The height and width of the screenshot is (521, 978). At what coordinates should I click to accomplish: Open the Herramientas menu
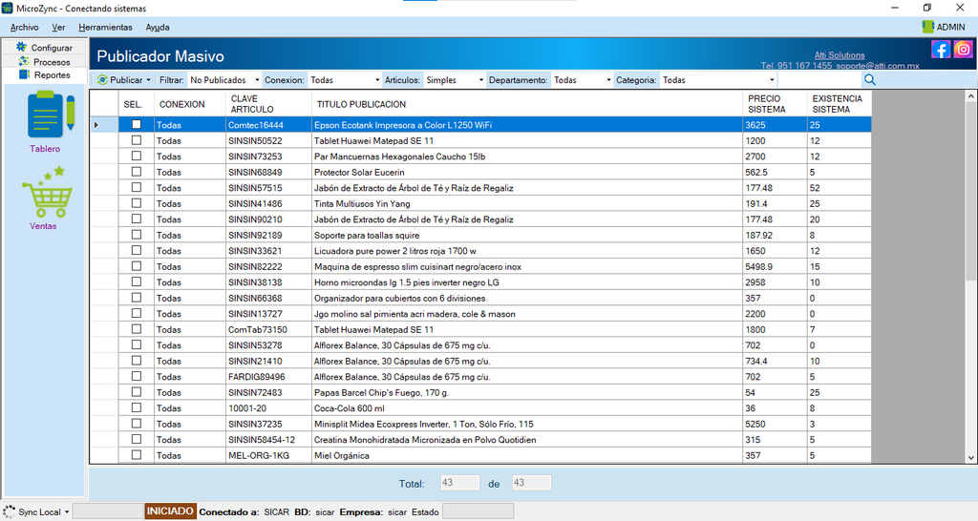pos(105,28)
